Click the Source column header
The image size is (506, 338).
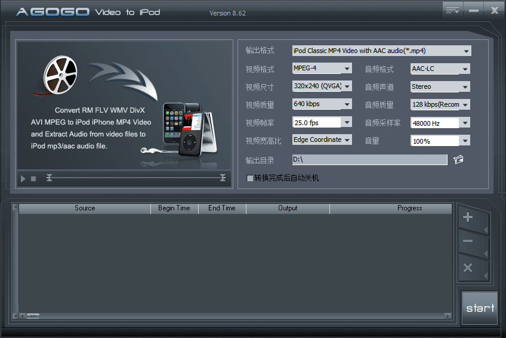[85, 209]
